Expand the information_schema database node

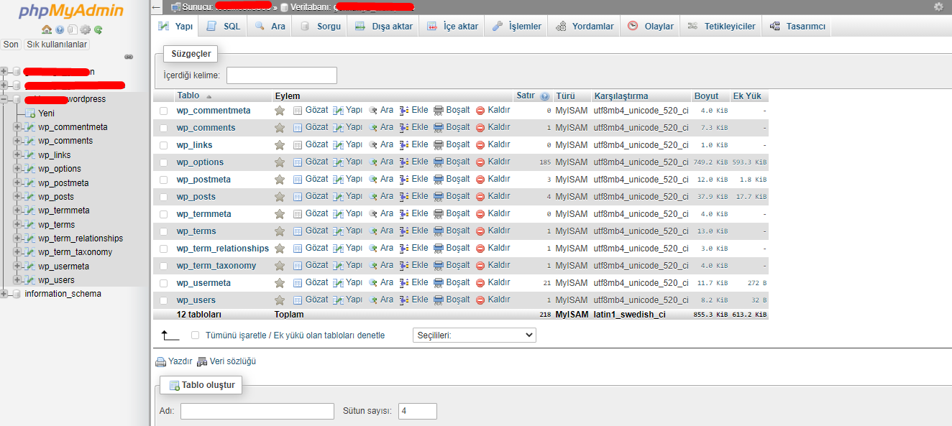click(4, 294)
